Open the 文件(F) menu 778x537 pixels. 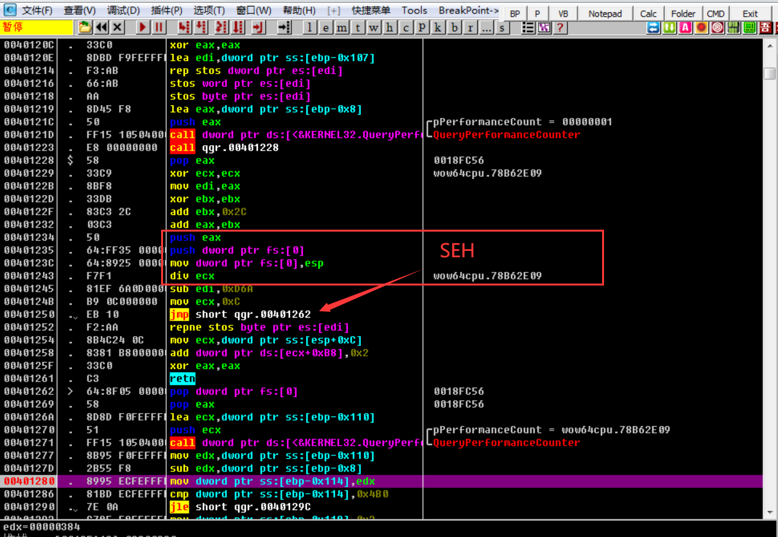click(x=37, y=10)
